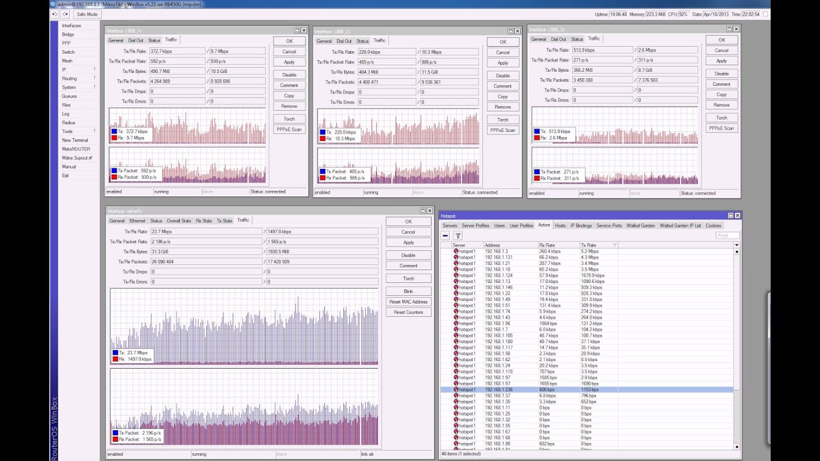Click the hotspot icon beside 192.168.1.131

tap(456, 257)
